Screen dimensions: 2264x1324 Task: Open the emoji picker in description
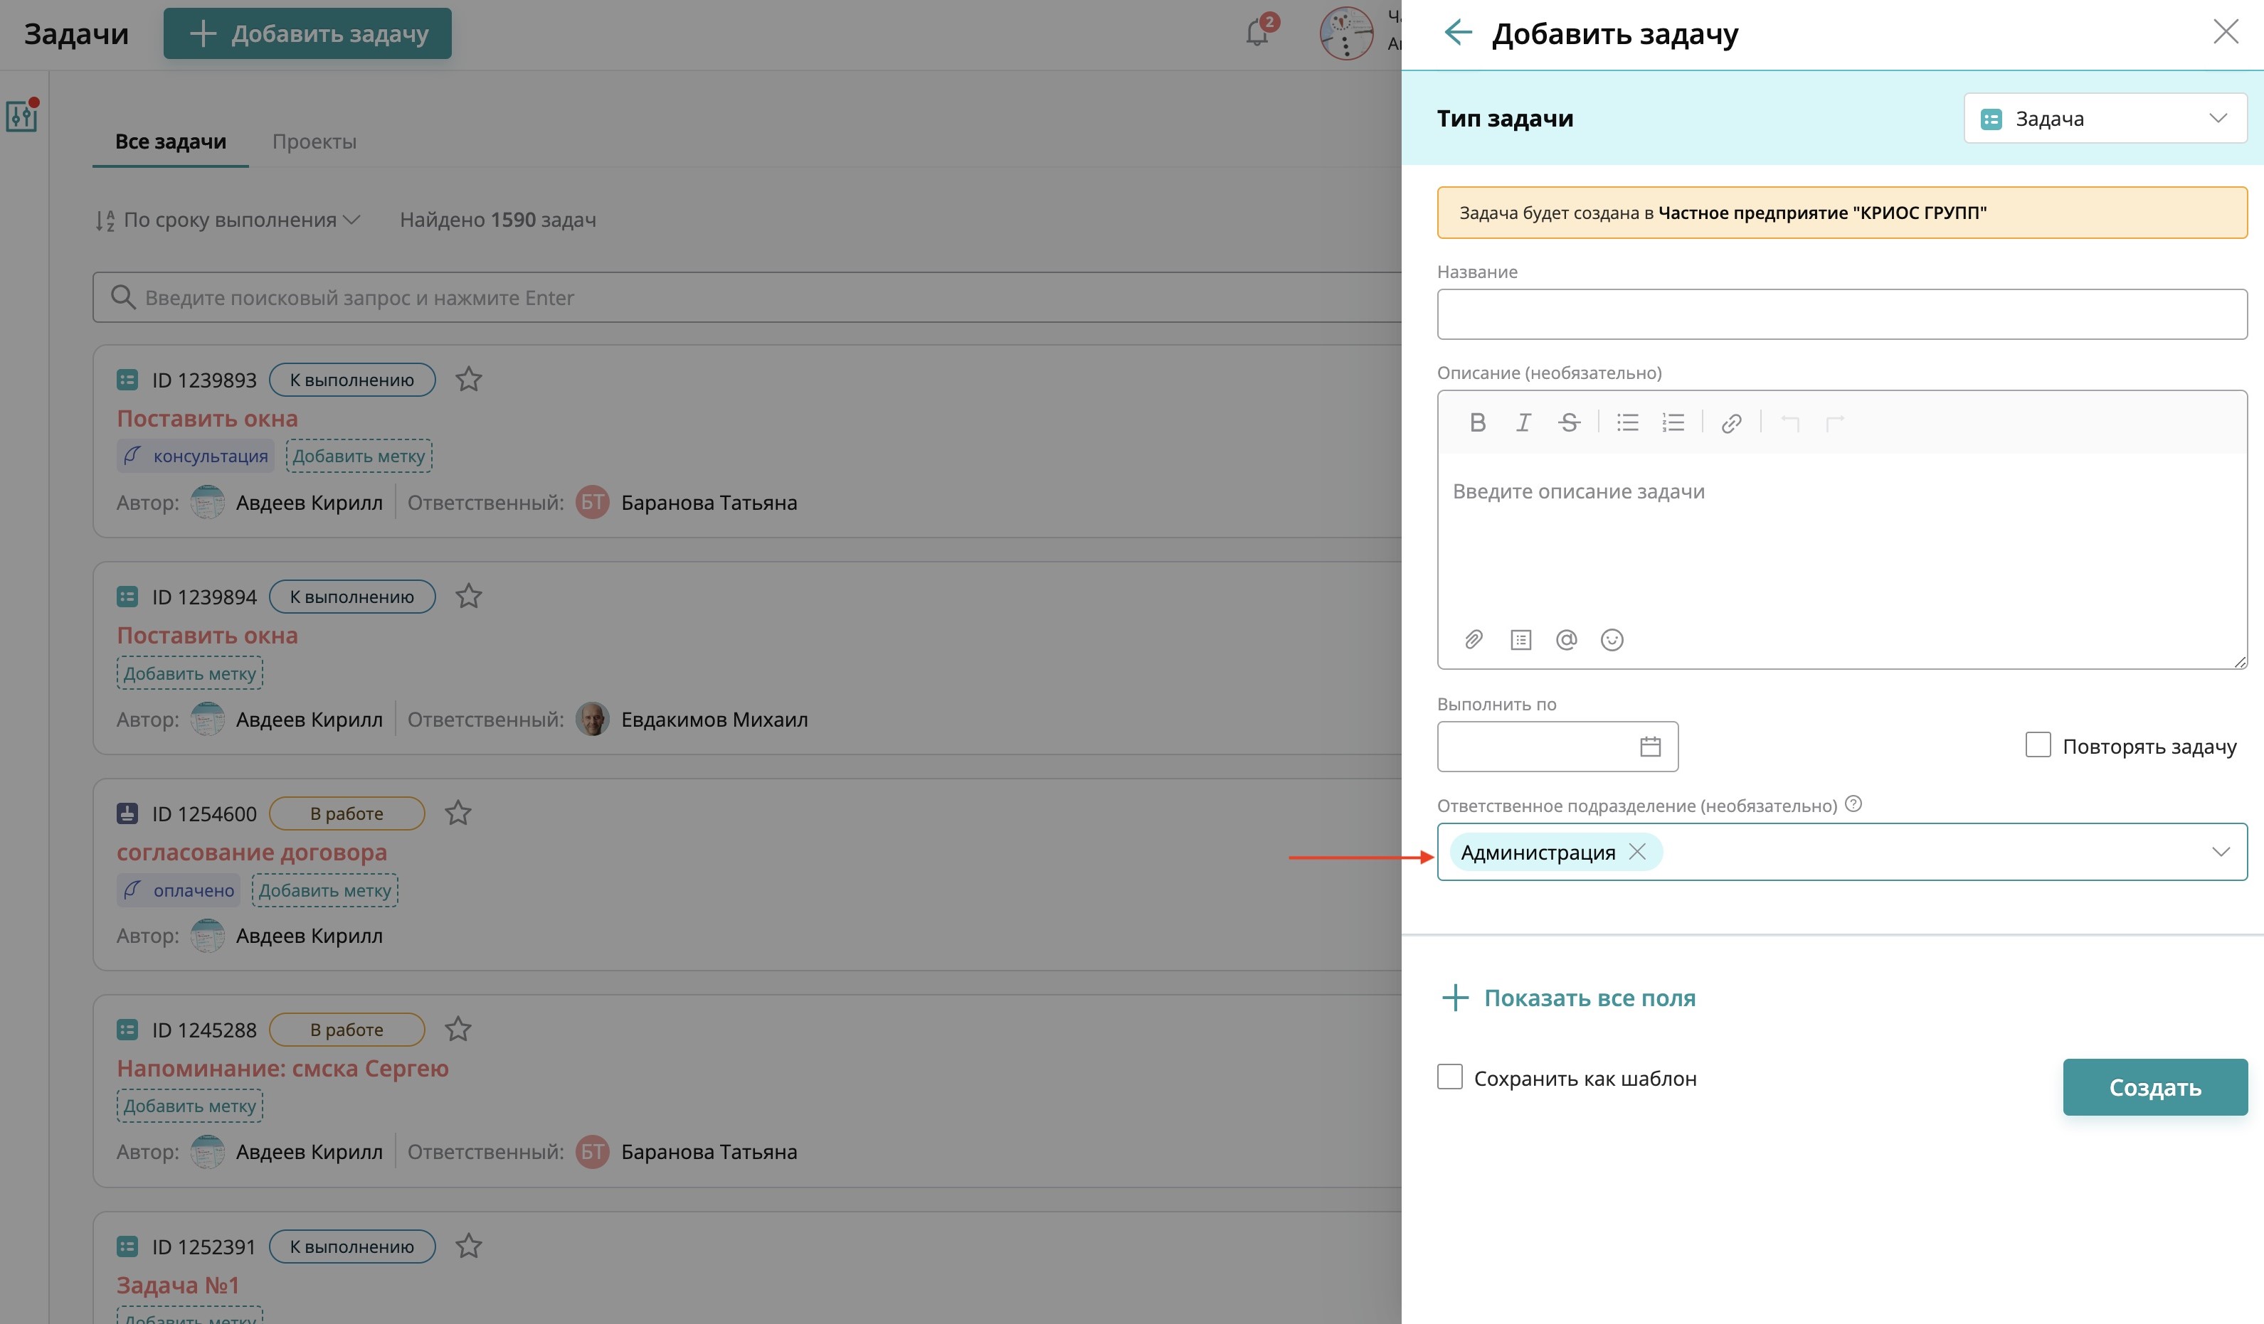click(x=1612, y=640)
